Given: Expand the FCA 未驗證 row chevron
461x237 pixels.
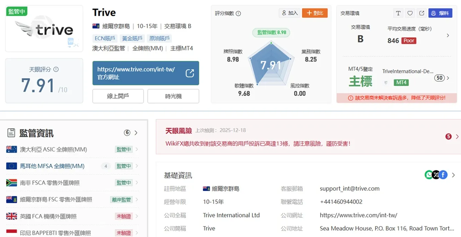Looking at the screenshot, I should 137,216.
